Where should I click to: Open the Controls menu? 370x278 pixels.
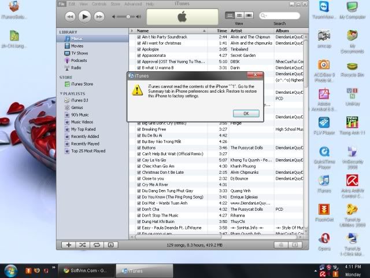point(99,4)
